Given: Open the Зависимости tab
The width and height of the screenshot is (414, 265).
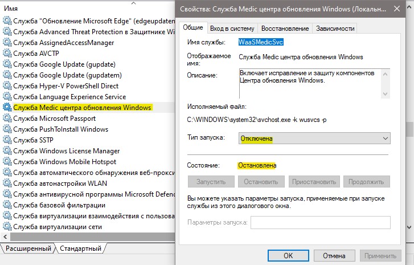Looking at the screenshot, I should click(x=335, y=28).
